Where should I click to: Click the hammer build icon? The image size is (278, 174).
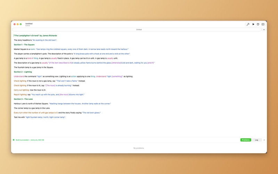(248, 24)
